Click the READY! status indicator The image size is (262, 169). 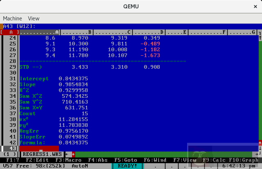pos(127,166)
